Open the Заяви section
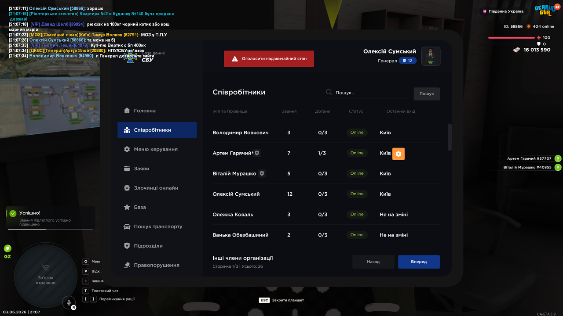 (x=157, y=169)
